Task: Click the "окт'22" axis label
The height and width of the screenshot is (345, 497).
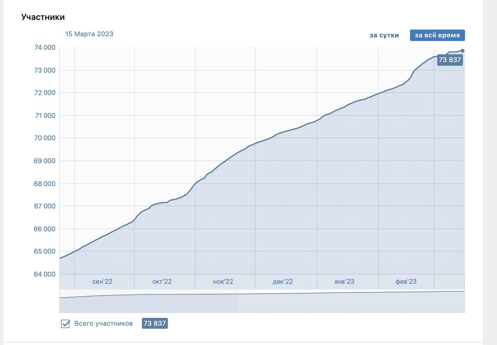Action: 162,282
